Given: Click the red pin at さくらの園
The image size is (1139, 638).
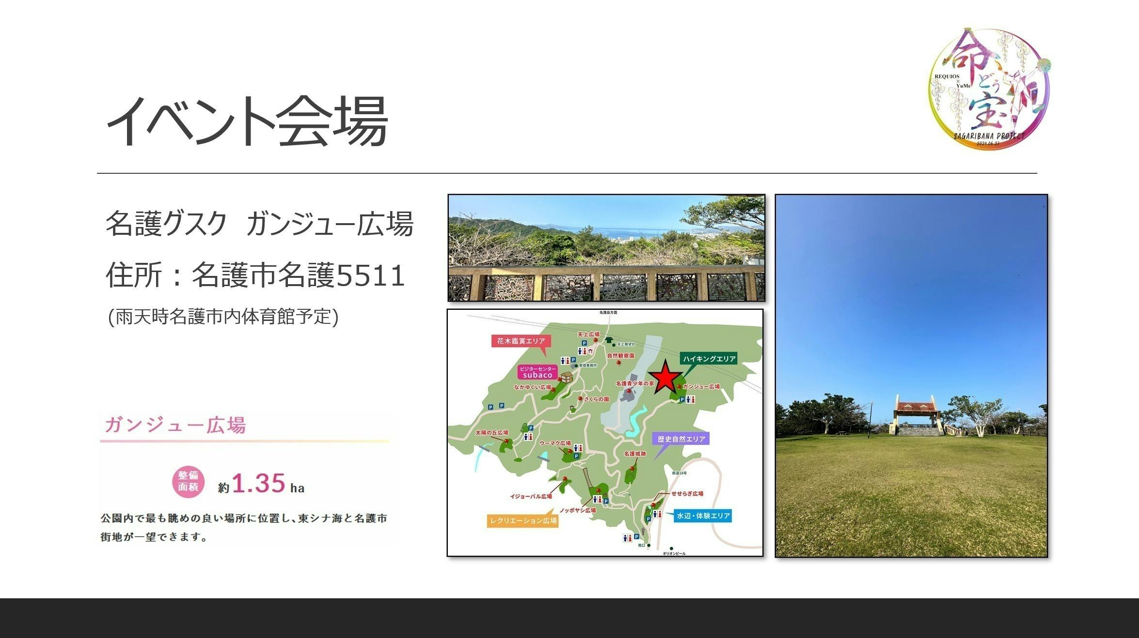Looking at the screenshot, I should coord(580,399).
